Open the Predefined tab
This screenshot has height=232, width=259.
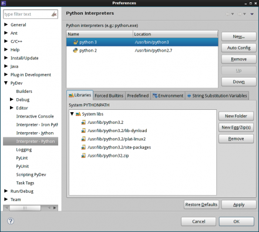click(x=138, y=96)
